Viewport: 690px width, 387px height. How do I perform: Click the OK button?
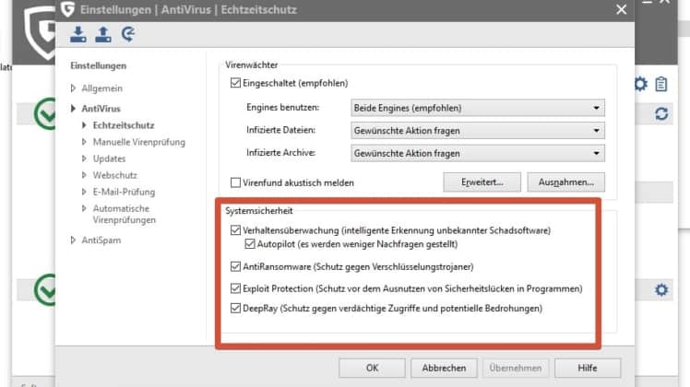point(372,368)
